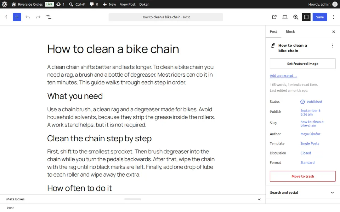Click the Closed discussion setting

[306, 153]
